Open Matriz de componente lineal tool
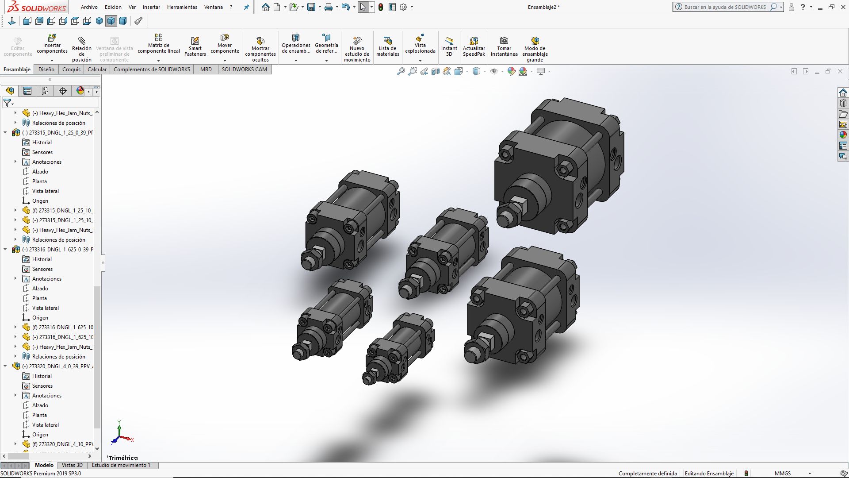The width and height of the screenshot is (849, 478). coord(158,38)
